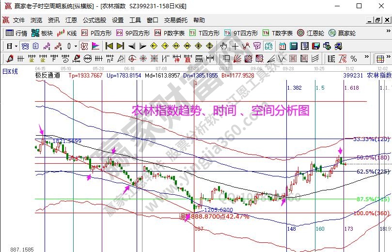Open the 行情 quotes toolbar button

16,33
